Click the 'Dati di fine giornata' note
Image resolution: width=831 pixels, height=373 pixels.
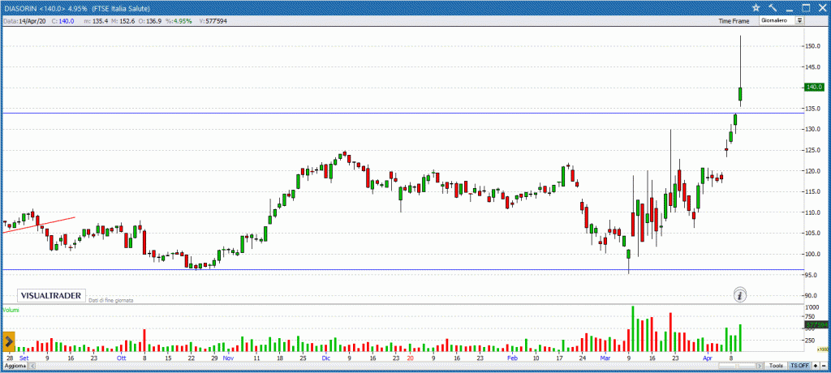110,300
